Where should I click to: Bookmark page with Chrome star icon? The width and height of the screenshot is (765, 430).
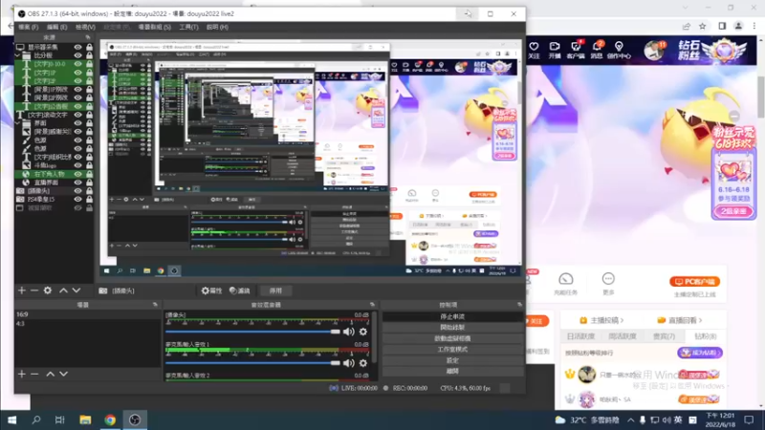[703, 26]
